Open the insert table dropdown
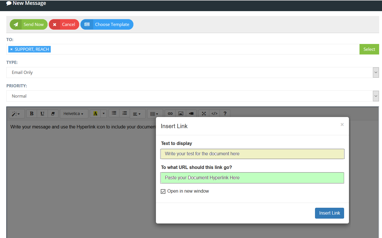This screenshot has height=238, width=382. (155, 114)
